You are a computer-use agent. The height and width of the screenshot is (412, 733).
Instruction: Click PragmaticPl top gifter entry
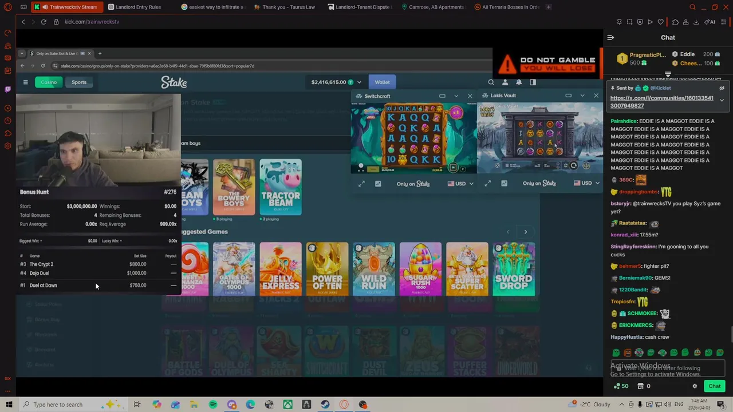tap(641, 59)
